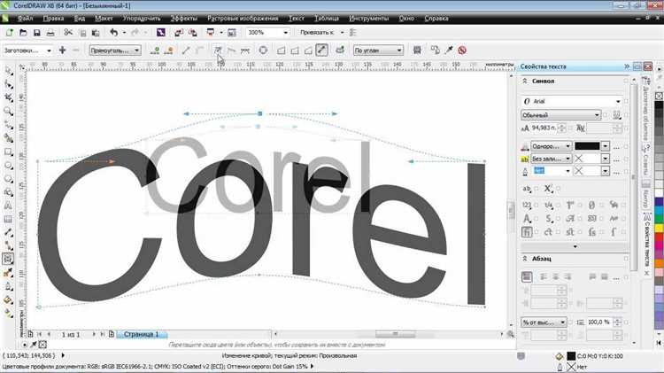Image resolution: width=664 pixels, height=373 pixels.
Task: Toggle first alignment button under Абзац
Action: pyautogui.click(x=527, y=276)
